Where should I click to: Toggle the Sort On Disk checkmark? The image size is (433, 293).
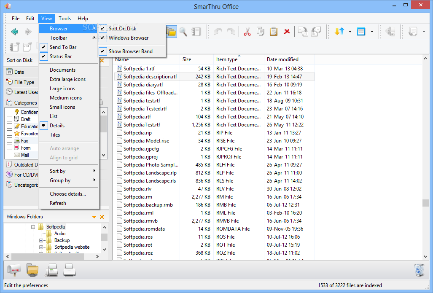coord(102,28)
